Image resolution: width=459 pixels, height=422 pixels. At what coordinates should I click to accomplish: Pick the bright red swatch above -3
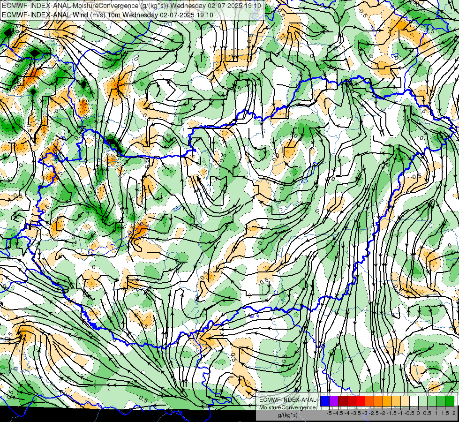(361, 401)
